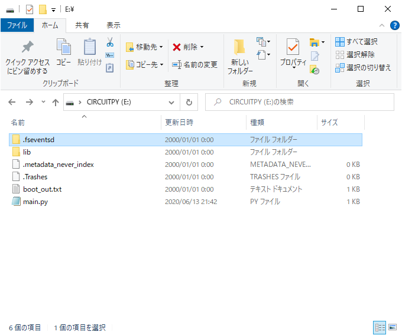
Task: Click the scissors cut icon
Action: [109, 42]
